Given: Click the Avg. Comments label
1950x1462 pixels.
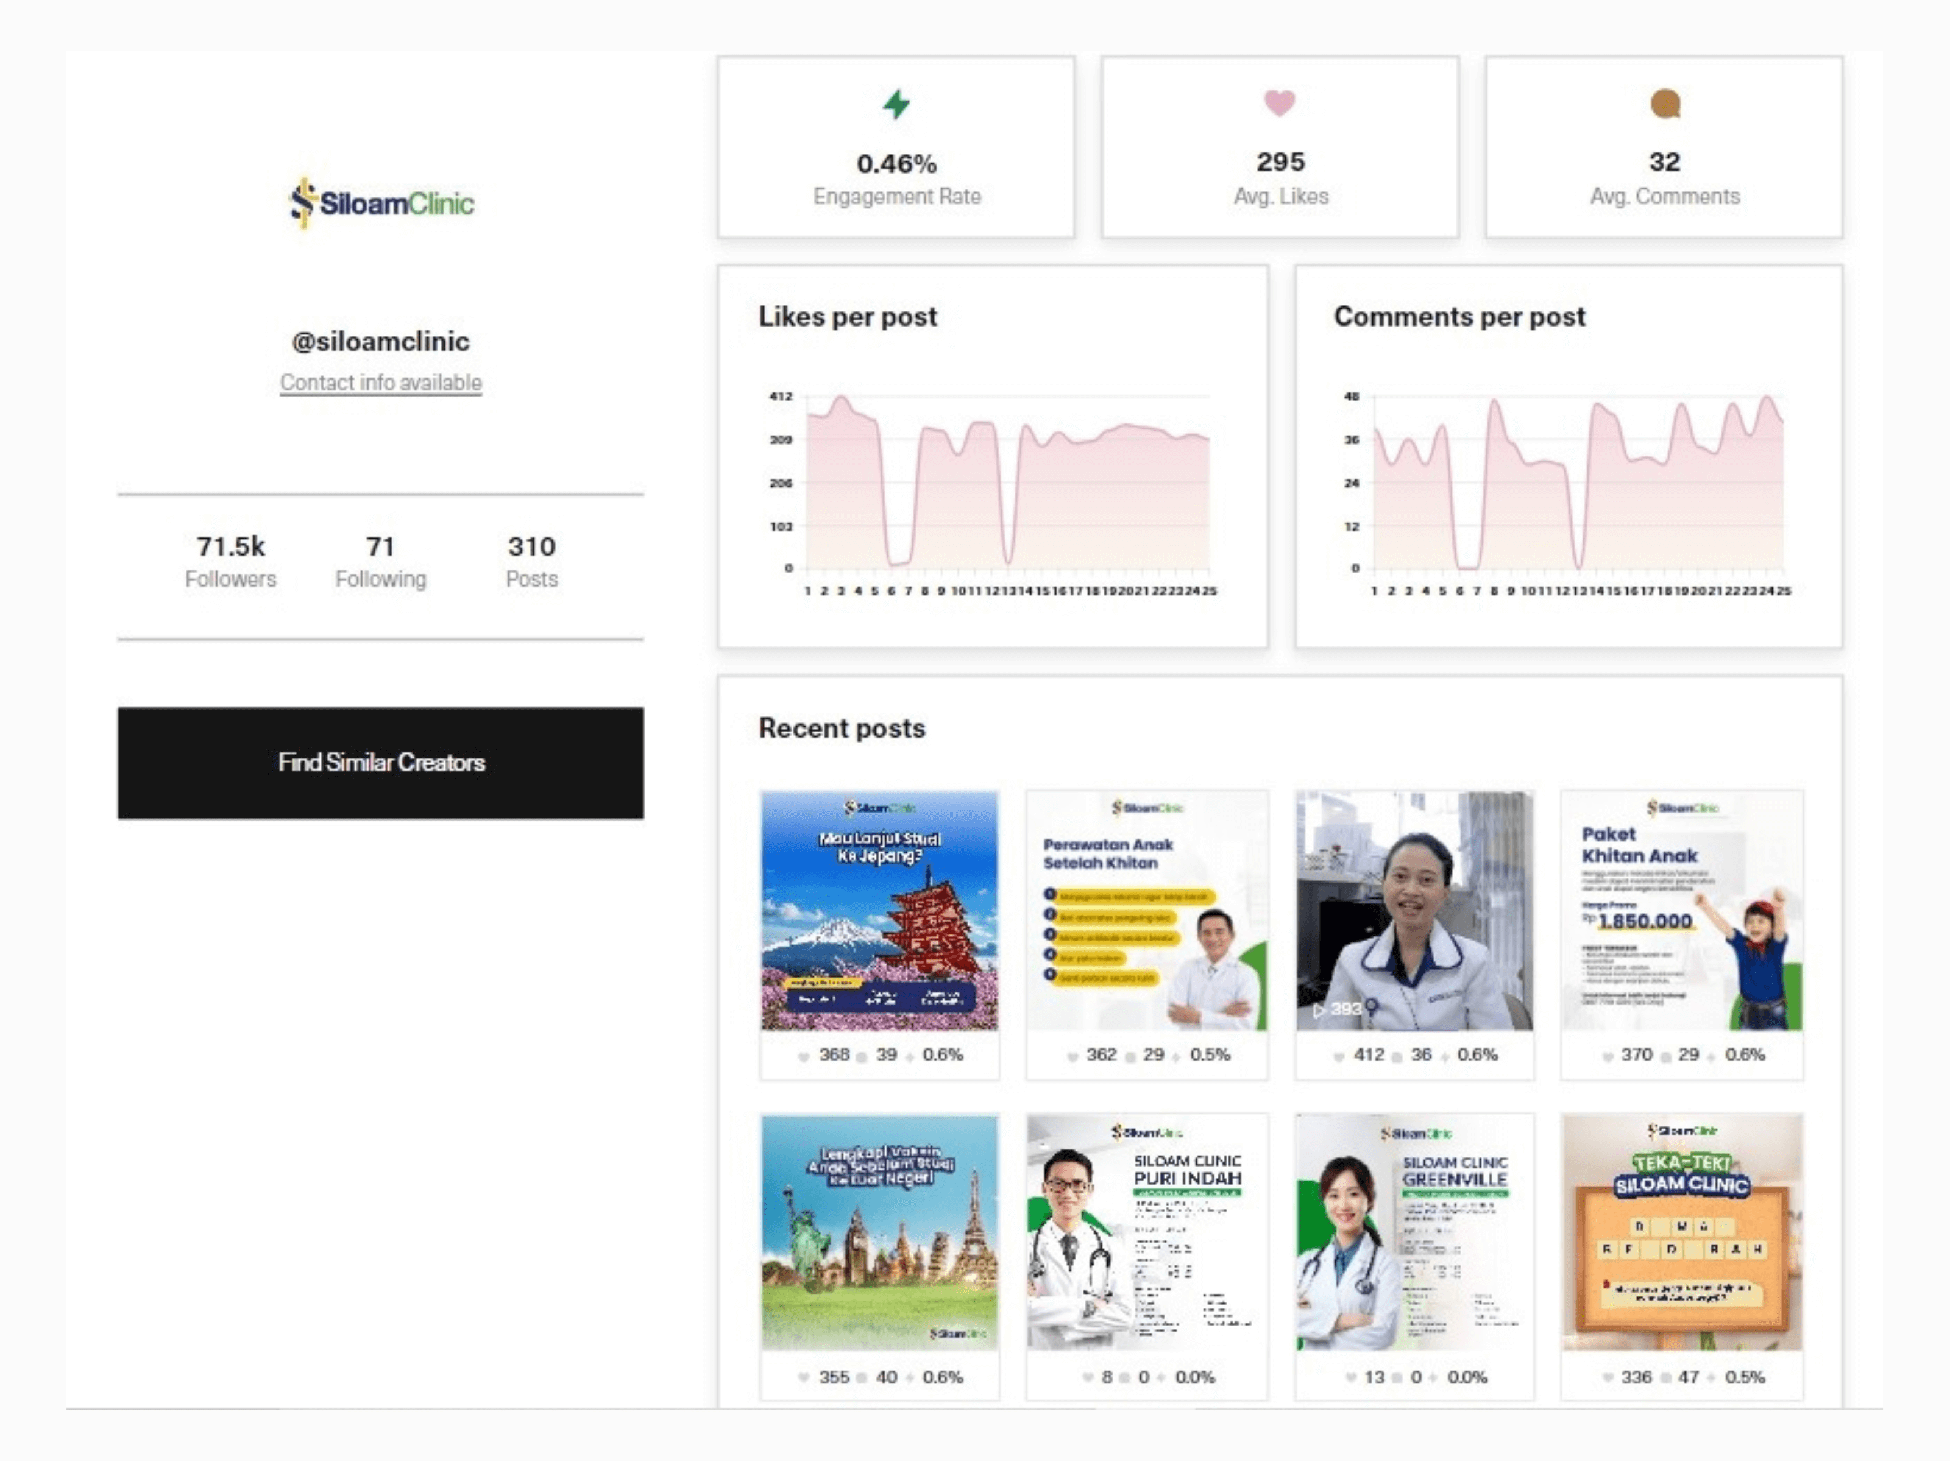Looking at the screenshot, I should pyautogui.click(x=1665, y=197).
